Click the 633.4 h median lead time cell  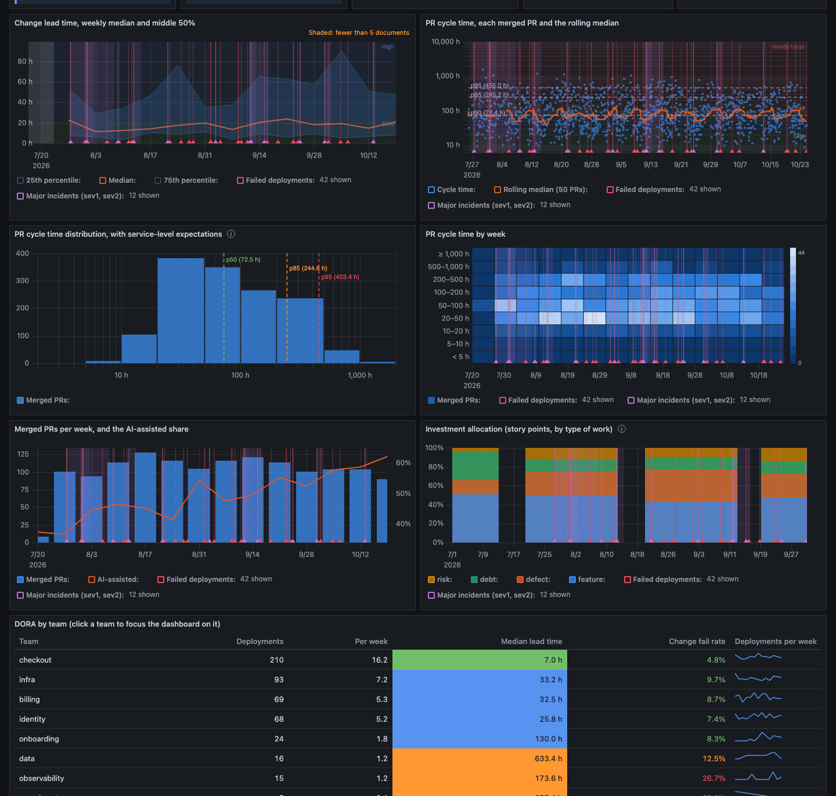pos(480,758)
